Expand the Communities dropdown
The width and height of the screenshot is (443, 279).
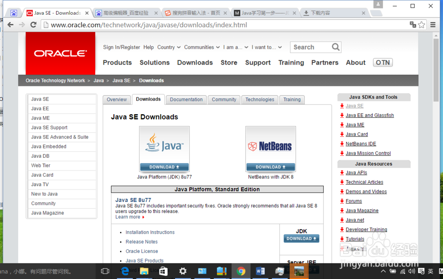202,47
